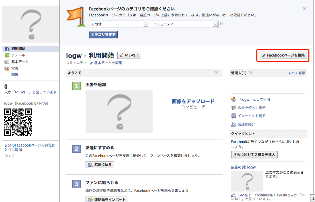Select the 編集 link in left sidebar
This screenshot has width=315, height=202.
15,74
